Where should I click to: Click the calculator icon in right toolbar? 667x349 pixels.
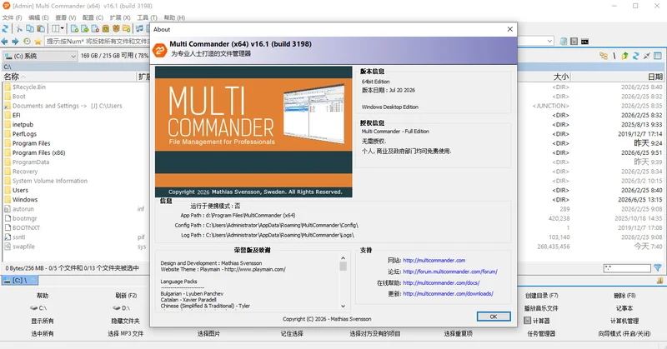click(574, 42)
